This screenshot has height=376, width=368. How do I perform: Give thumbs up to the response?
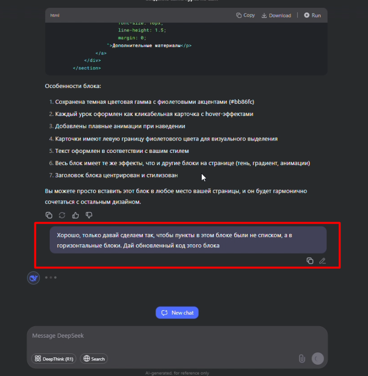click(76, 215)
